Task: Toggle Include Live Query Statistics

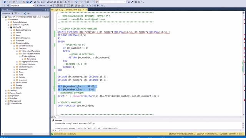Action: 68,5
